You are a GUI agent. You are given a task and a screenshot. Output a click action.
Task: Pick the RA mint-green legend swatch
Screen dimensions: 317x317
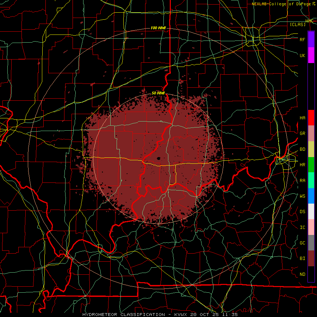point(311,180)
